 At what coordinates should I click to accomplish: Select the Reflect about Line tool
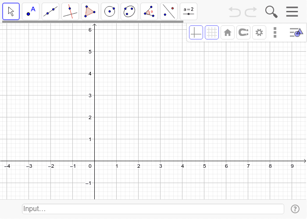pyautogui.click(x=169, y=11)
